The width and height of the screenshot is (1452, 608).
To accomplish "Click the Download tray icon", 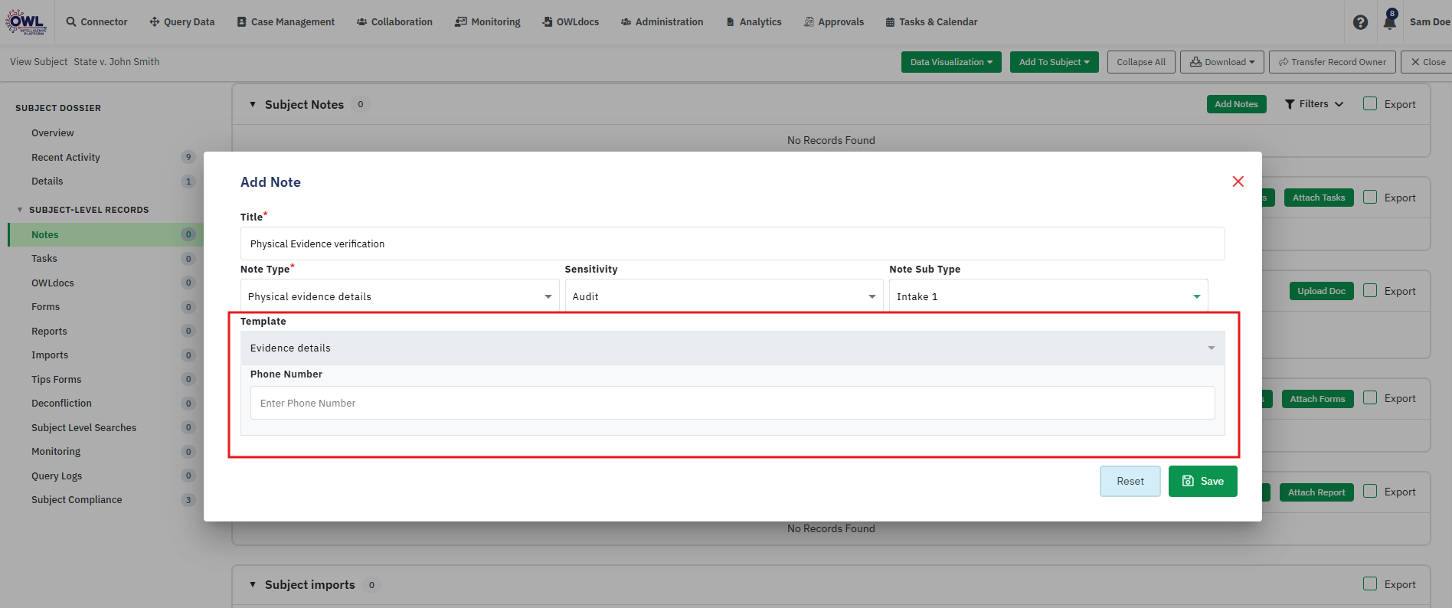I will click(1195, 62).
